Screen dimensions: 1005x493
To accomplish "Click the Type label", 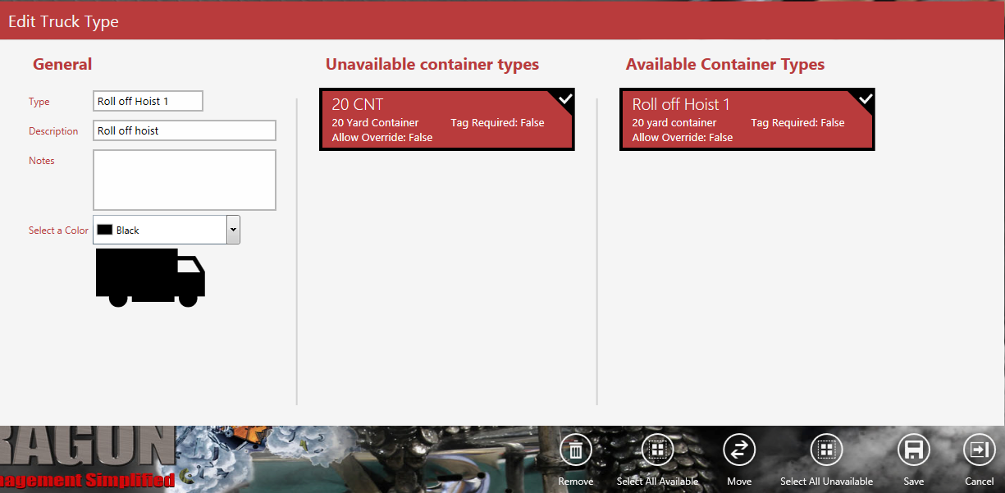I will click(39, 102).
